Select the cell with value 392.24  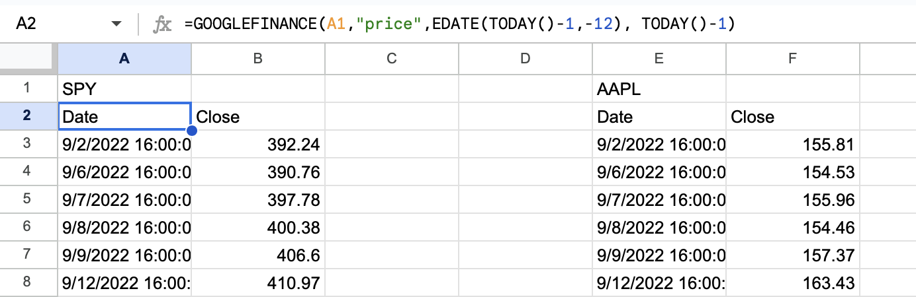point(258,144)
